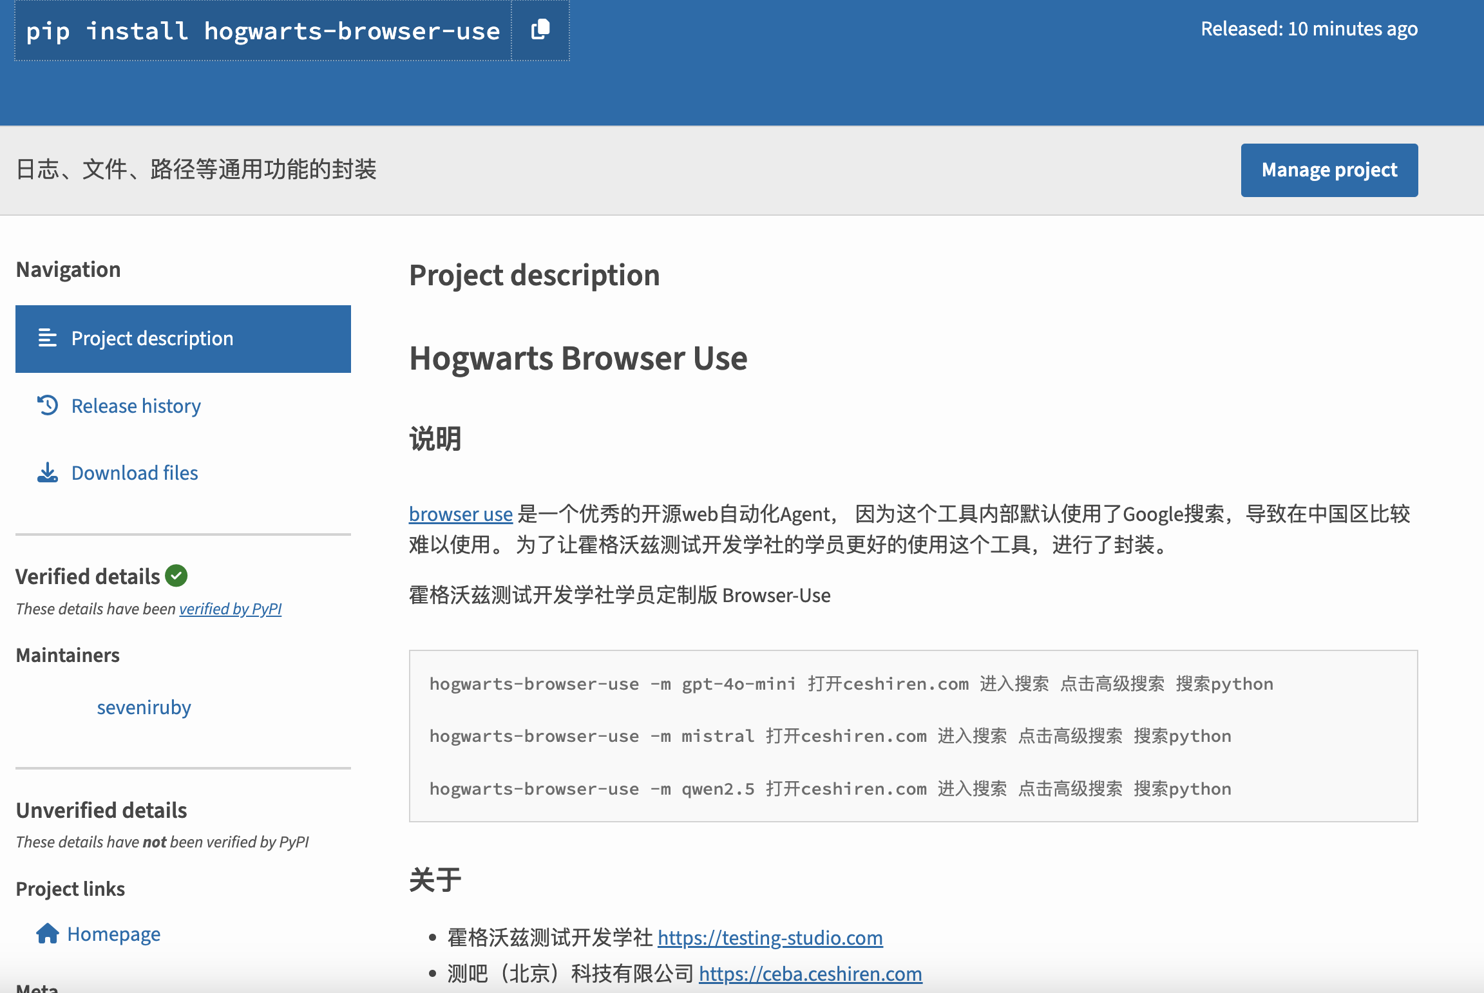Click the Release history clock icon
Image resolution: width=1484 pixels, height=993 pixels.
click(48, 406)
